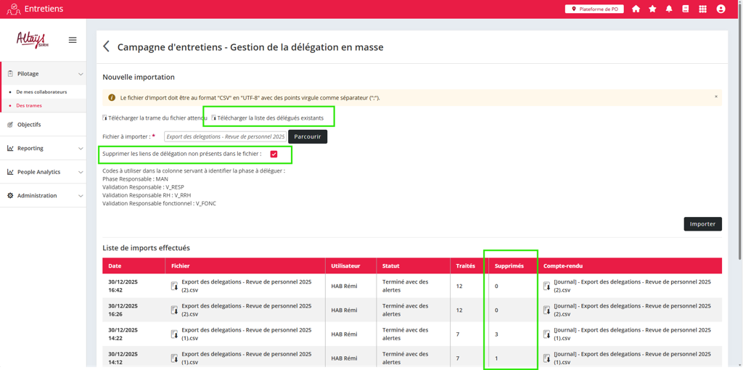Go to the home page icon
The height and width of the screenshot is (370, 743).
(x=636, y=9)
